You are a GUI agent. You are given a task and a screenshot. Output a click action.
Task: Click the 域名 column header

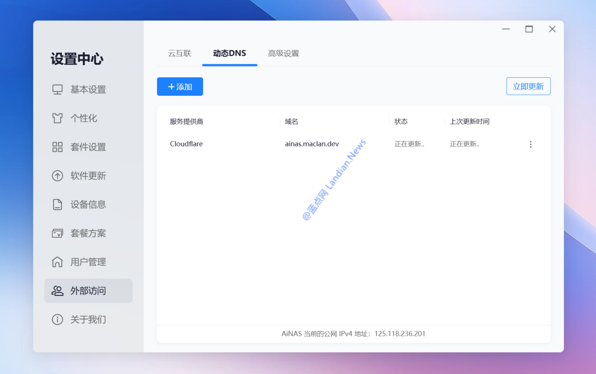click(291, 121)
